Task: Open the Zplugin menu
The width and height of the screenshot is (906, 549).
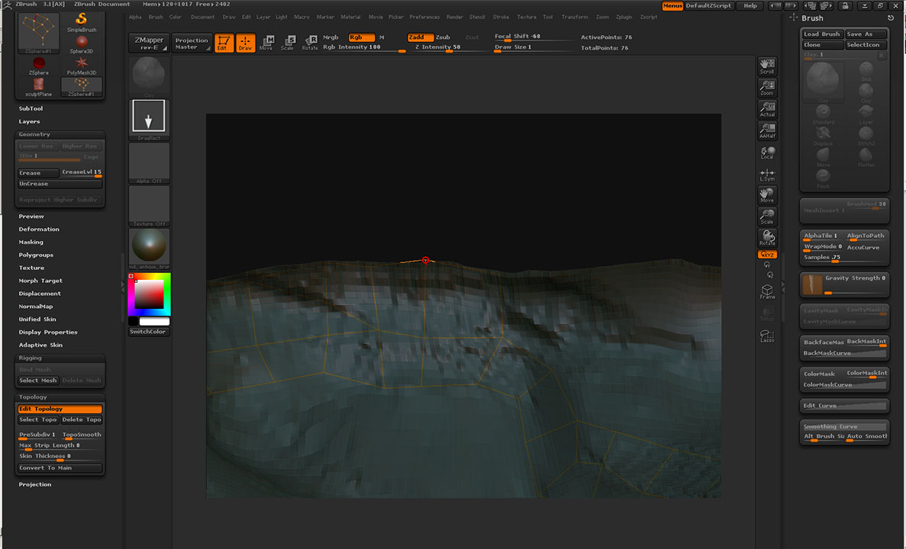Action: (x=624, y=17)
